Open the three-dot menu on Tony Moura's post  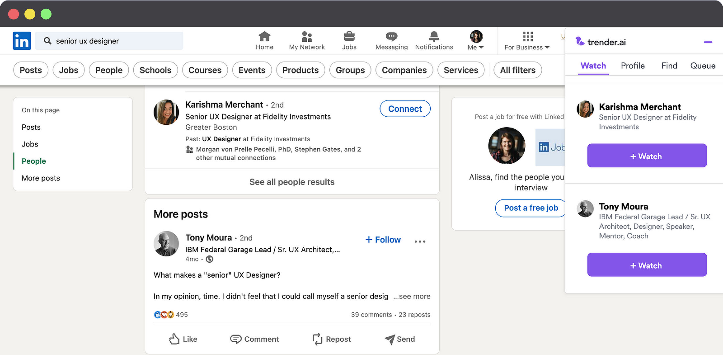(x=420, y=241)
